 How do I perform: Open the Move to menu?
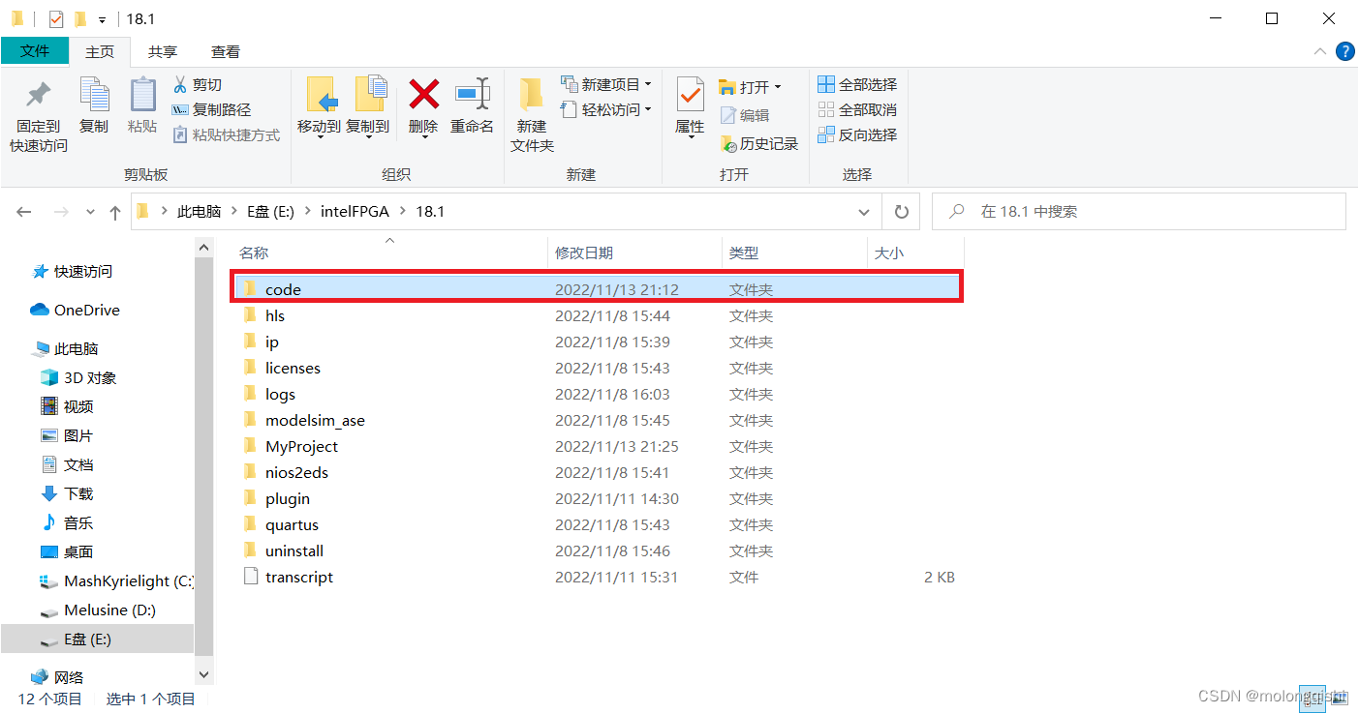pos(319,108)
